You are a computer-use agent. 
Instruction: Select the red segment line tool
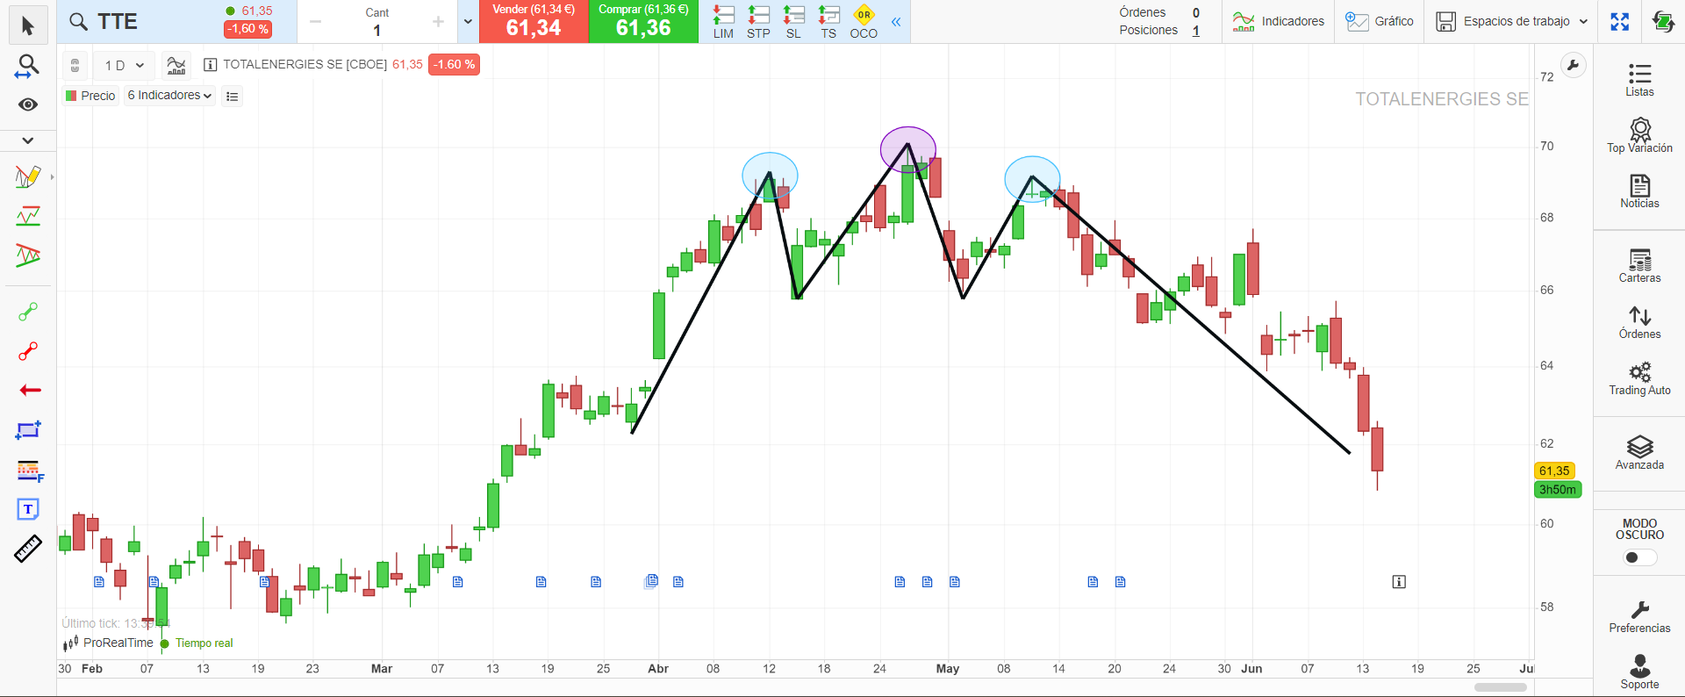27,351
